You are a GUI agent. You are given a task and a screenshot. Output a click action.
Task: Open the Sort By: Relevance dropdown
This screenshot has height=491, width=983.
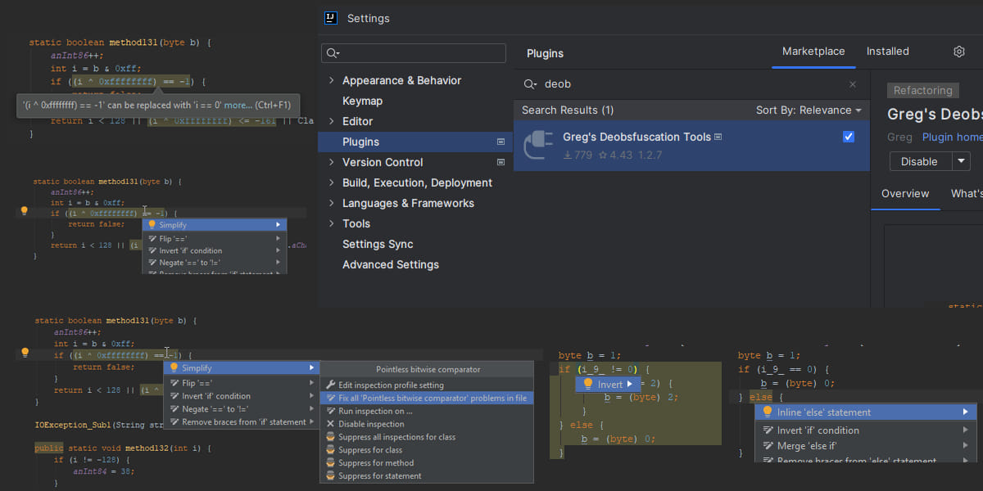[808, 110]
